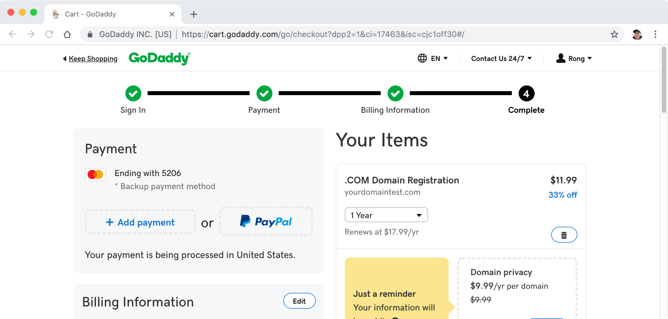
Task: Open the EN language dropdown
Action: tap(433, 58)
